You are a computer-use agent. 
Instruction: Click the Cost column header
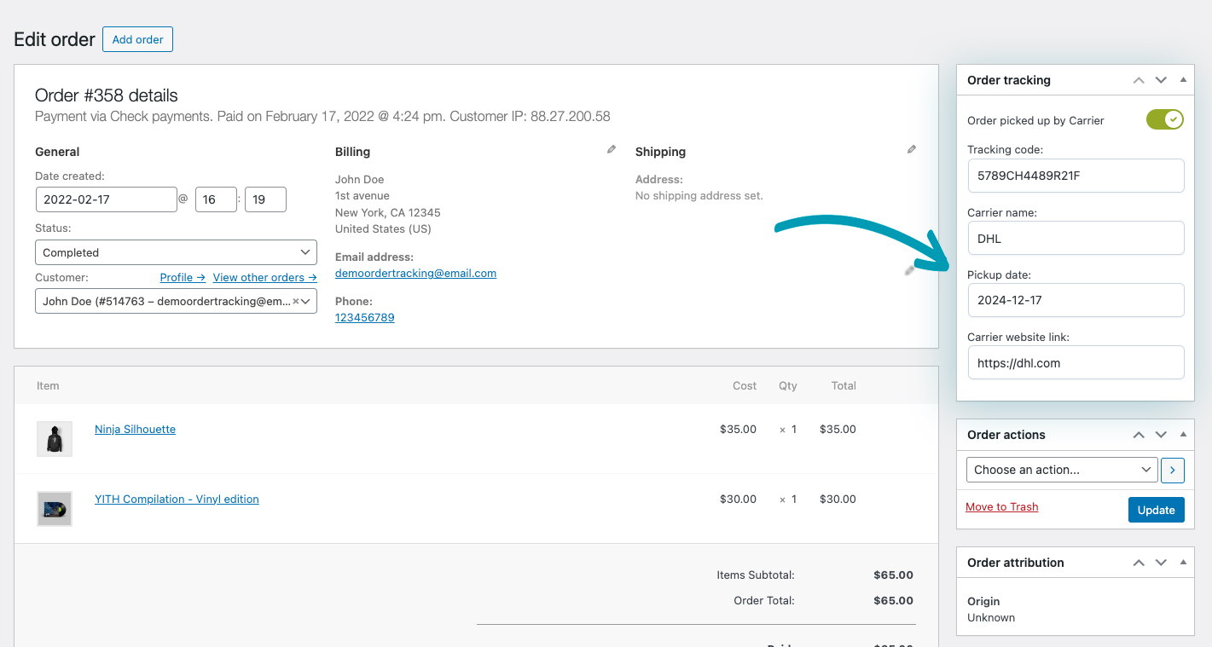point(745,385)
